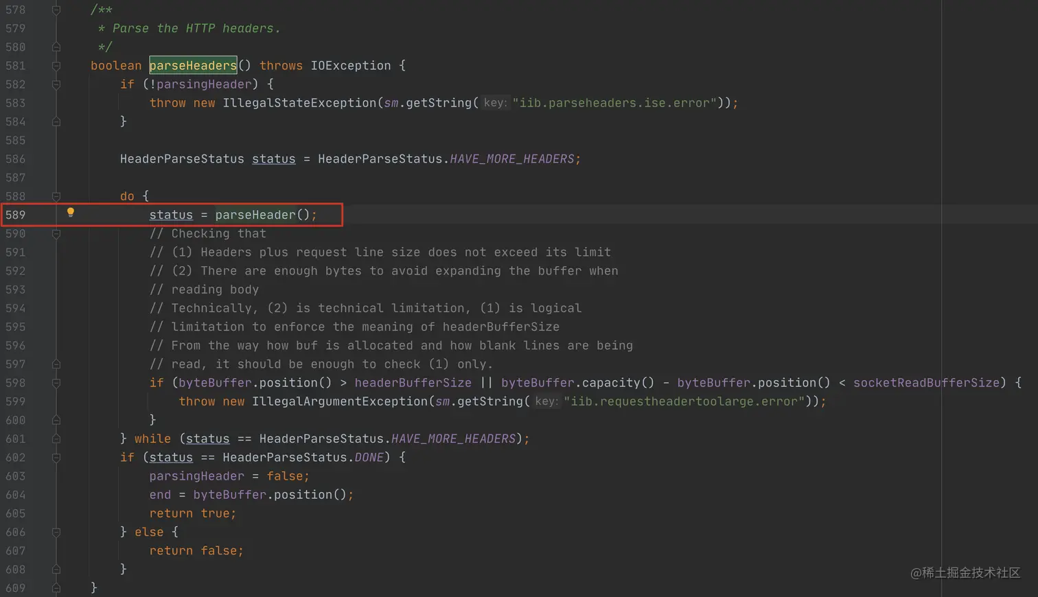This screenshot has width=1038, height=597.
Task: Click line number 598 in the gutter
Action: [x=15, y=383]
